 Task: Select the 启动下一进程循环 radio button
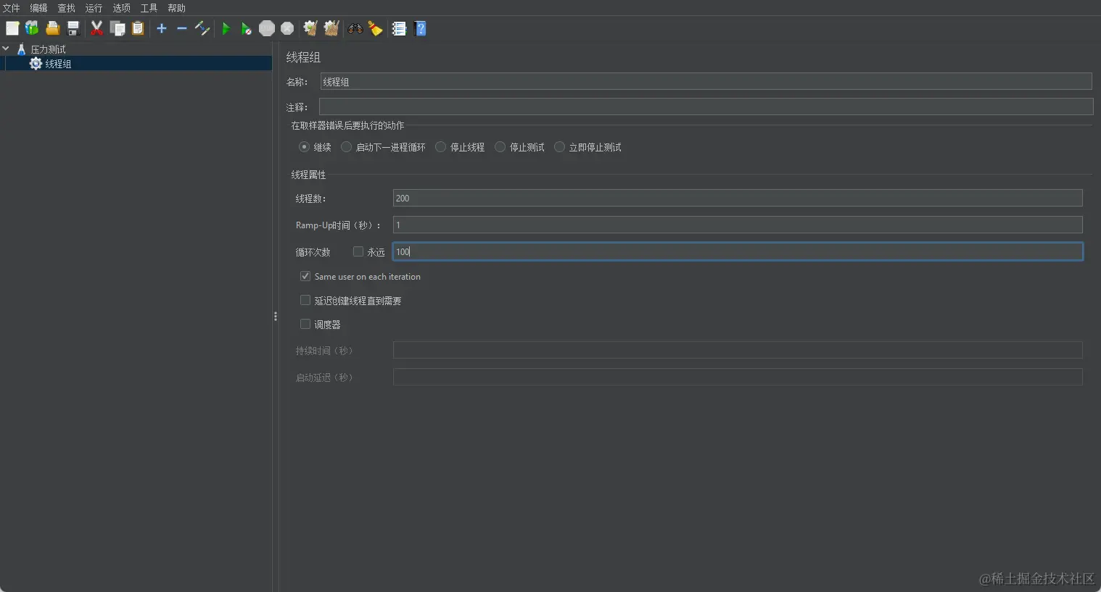[346, 147]
